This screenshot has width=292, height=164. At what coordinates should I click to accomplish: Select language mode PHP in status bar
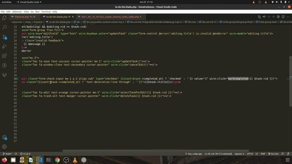[x=263, y=154]
